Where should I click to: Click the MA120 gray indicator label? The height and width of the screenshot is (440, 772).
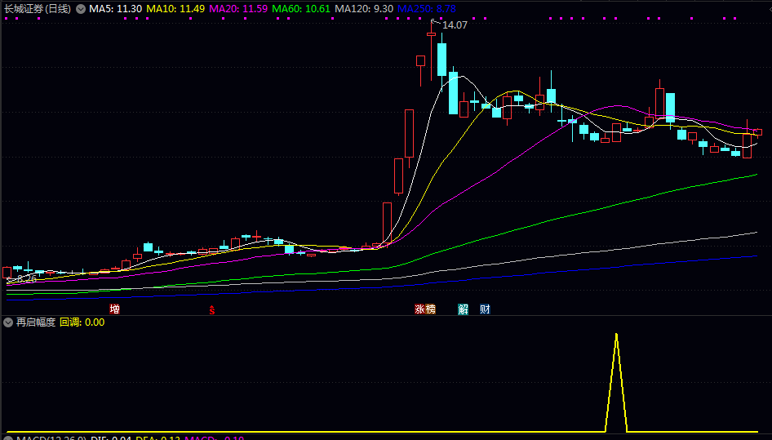pyautogui.click(x=364, y=8)
